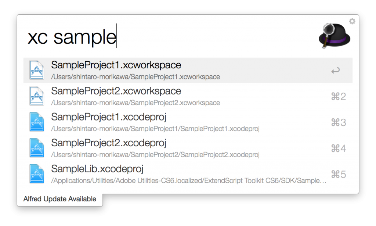376x226 pixels.
Task: Click the Alfred bowler hat logo
Action: point(334,35)
